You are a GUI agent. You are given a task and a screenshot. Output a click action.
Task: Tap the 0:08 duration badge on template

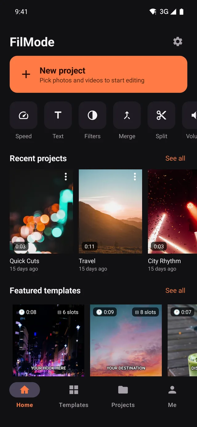27,312
